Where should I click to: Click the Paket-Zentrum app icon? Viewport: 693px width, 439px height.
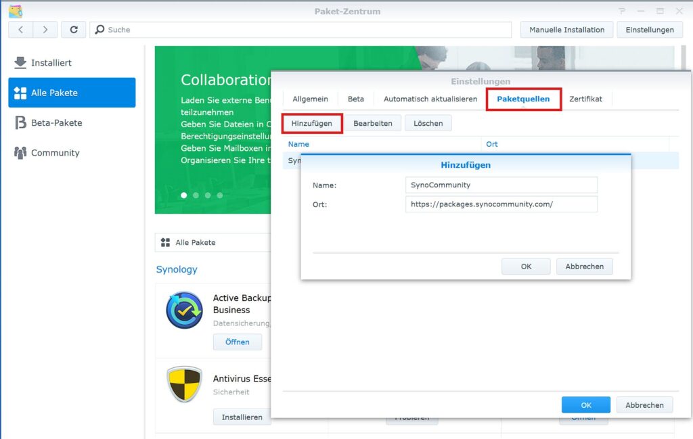click(x=15, y=11)
